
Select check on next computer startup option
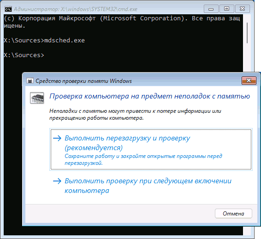[151, 186]
